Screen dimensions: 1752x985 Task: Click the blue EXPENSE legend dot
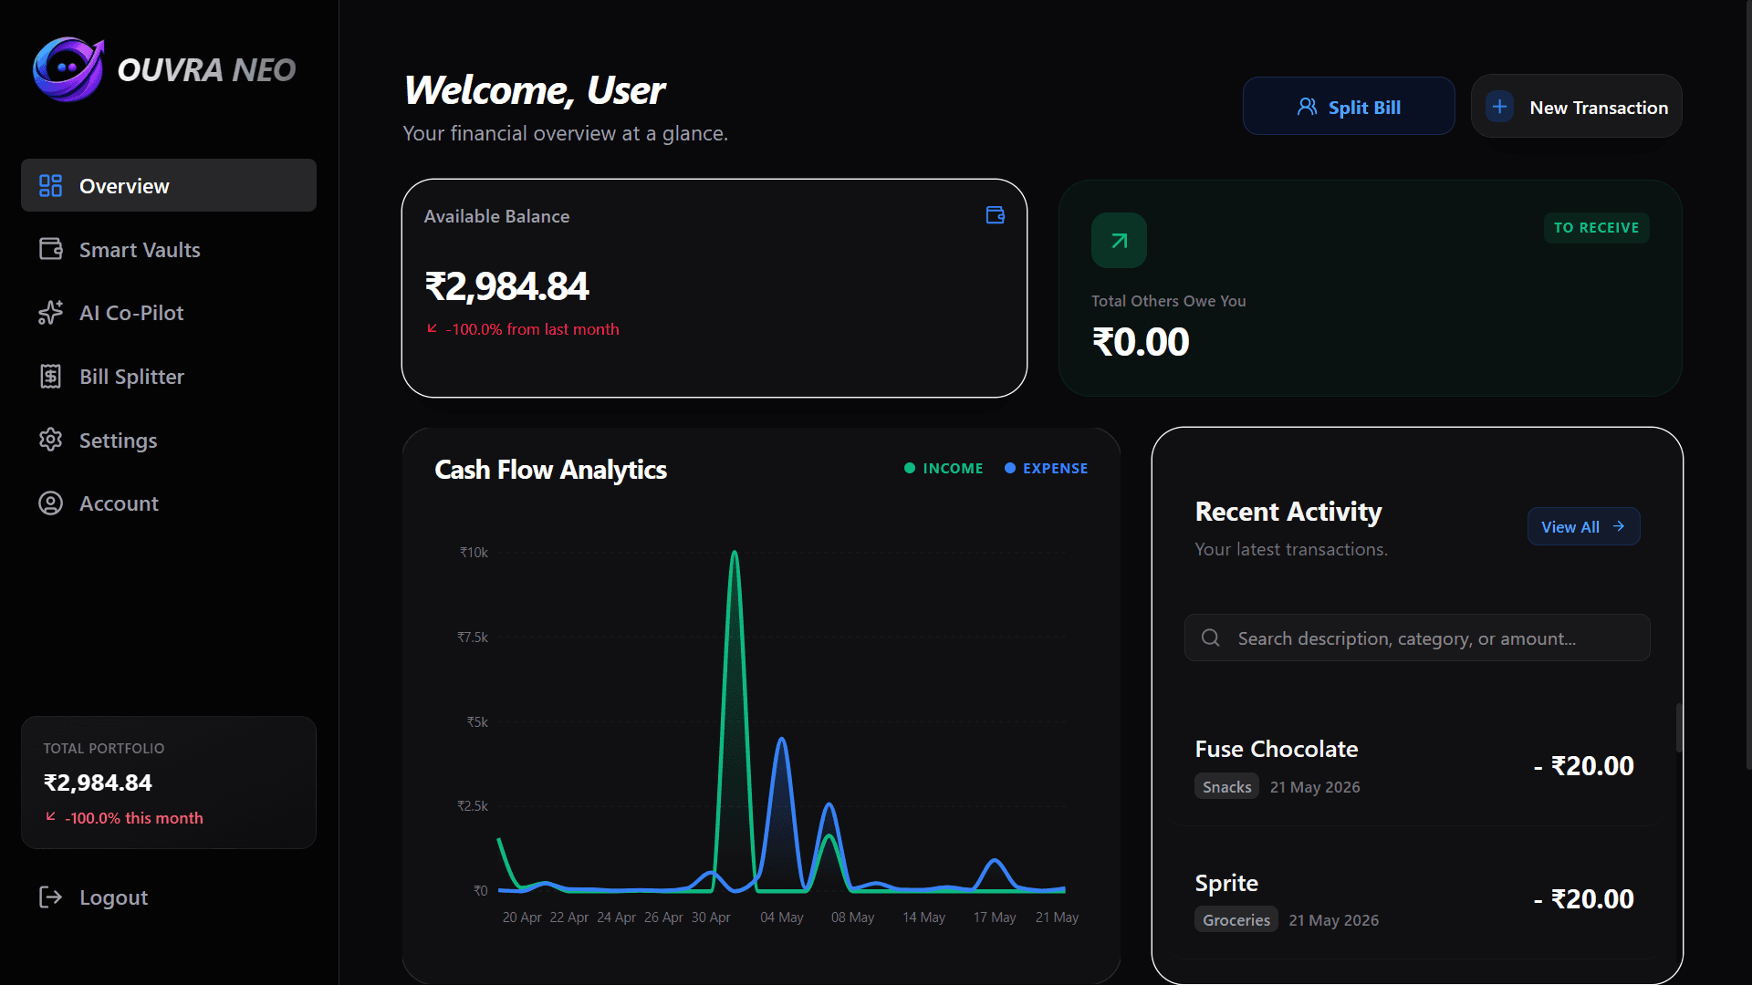pos(1010,468)
